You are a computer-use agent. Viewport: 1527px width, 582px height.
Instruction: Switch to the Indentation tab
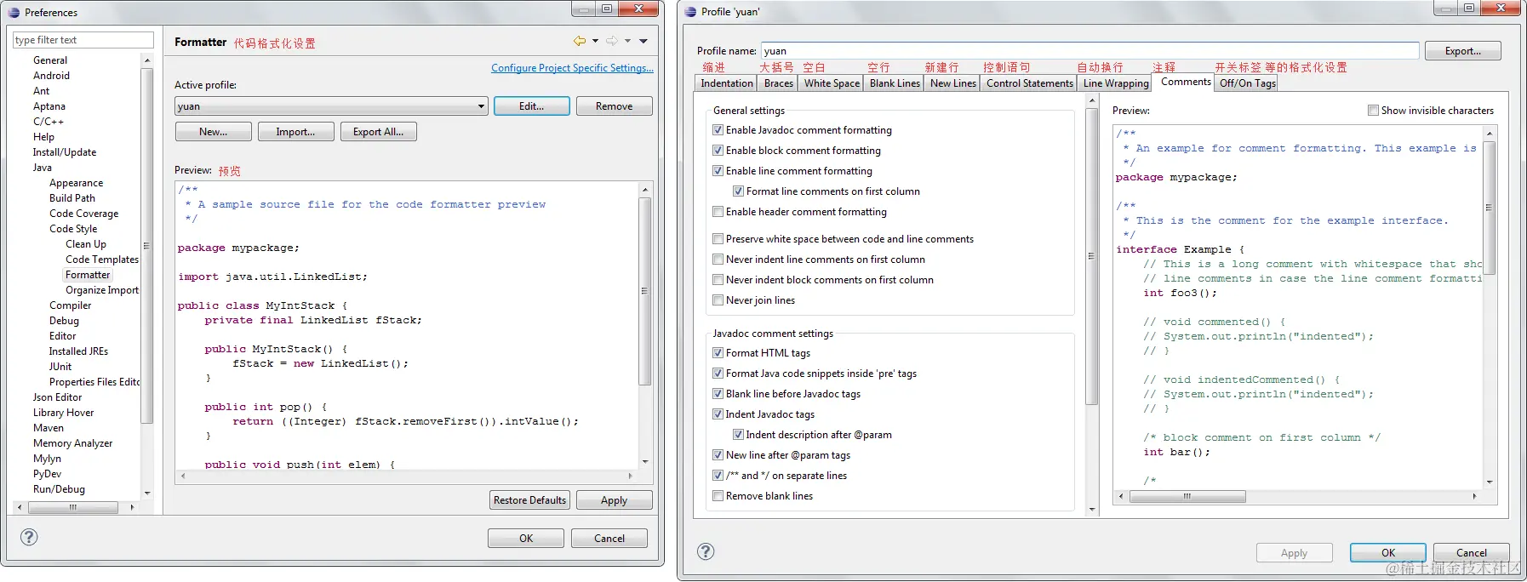coord(727,83)
